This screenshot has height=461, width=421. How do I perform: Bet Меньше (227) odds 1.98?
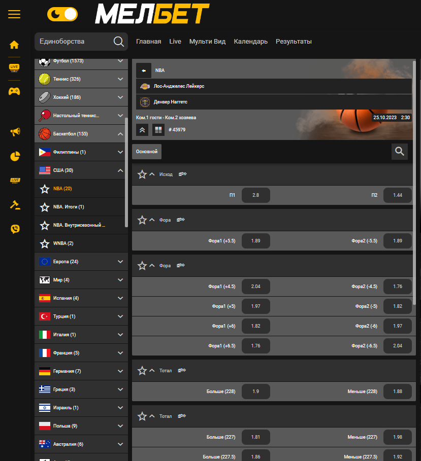(x=398, y=437)
